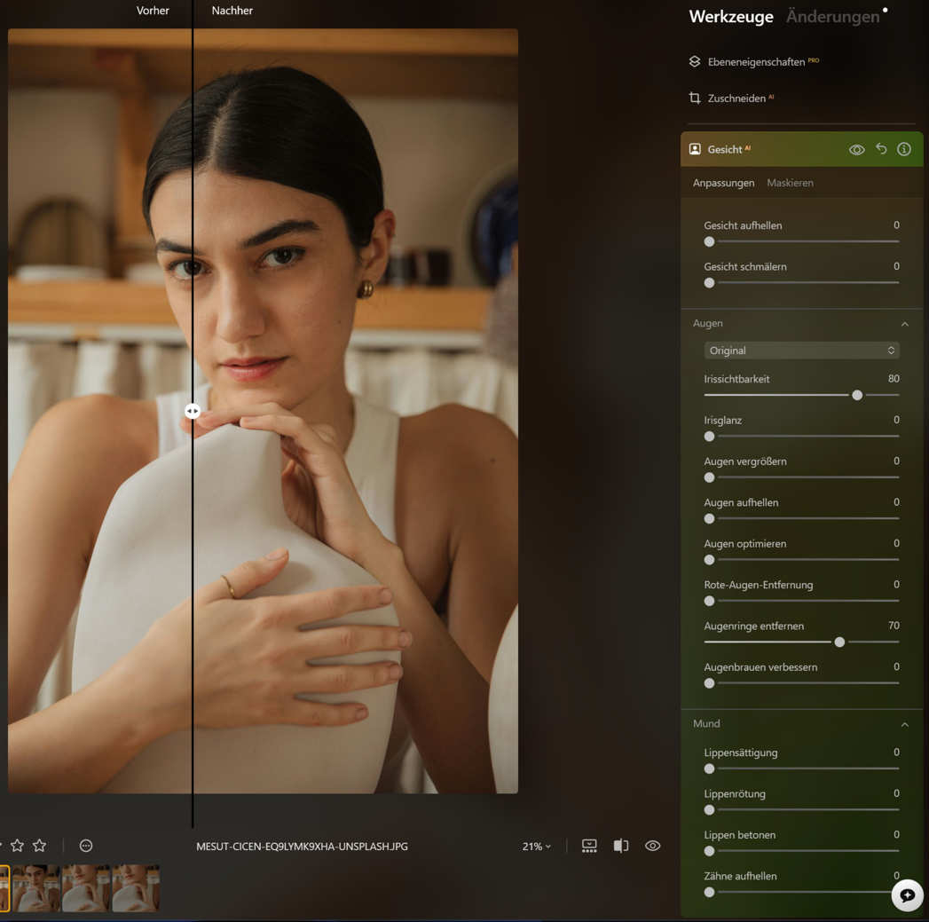Switch to the Maskieren tab
Screen dimensions: 929x922
(790, 183)
